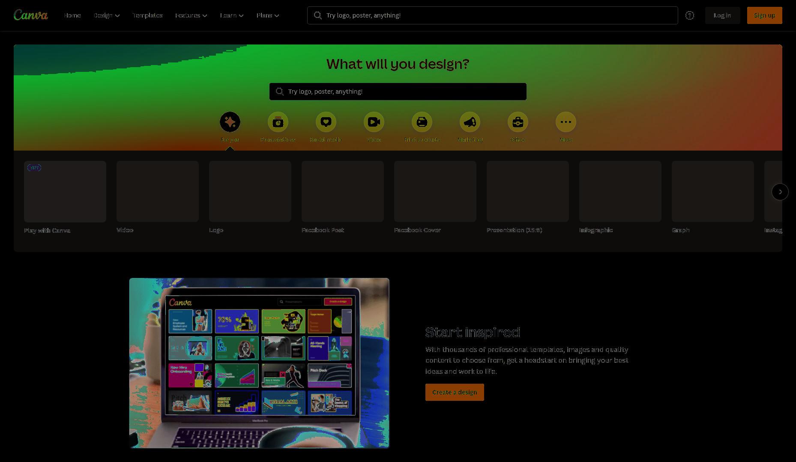Viewport: 796px width, 462px height.
Task: Click the Create a design button
Action: click(455, 392)
